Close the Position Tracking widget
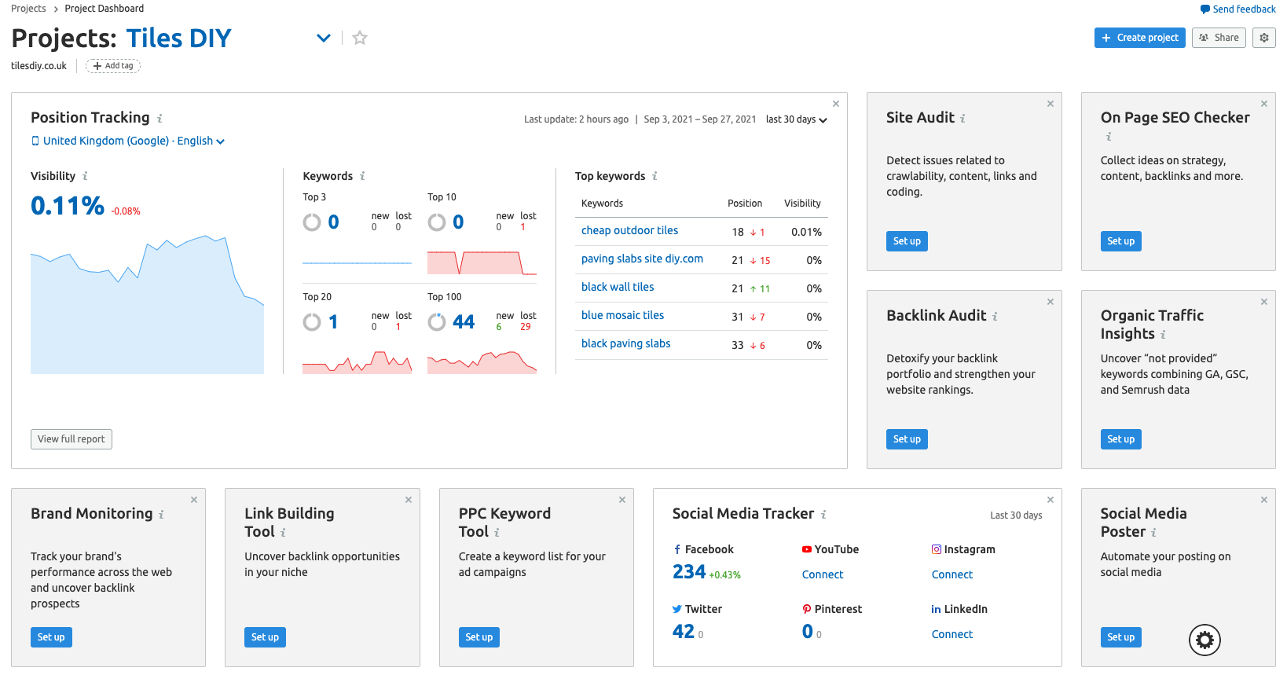Viewport: 1287px width, 675px height. coord(836,104)
